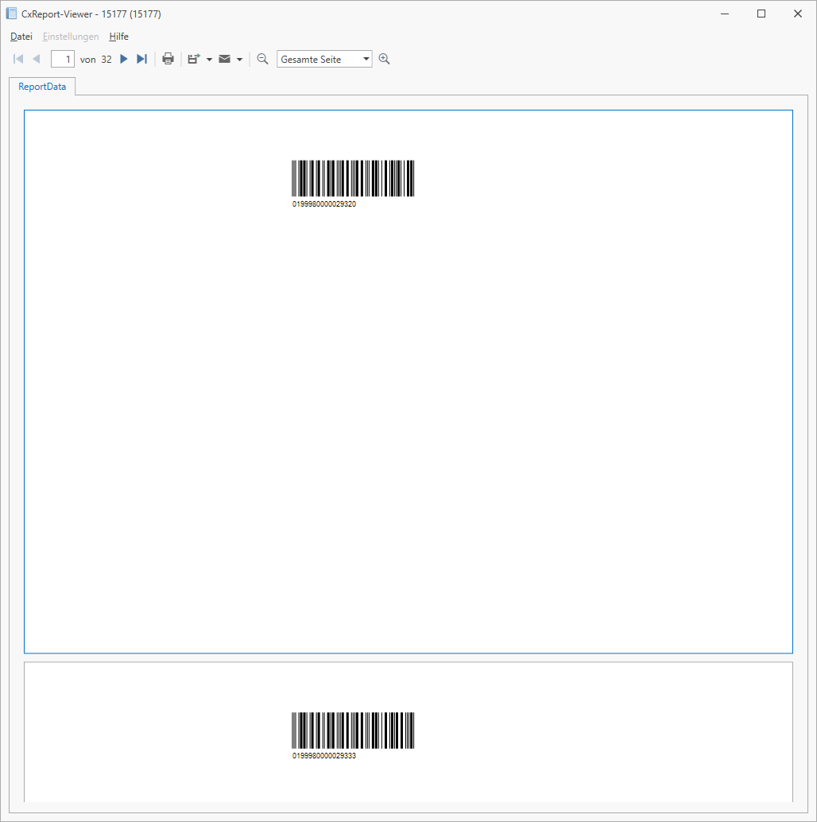
Task: Open the Datei menu
Action: coord(21,37)
